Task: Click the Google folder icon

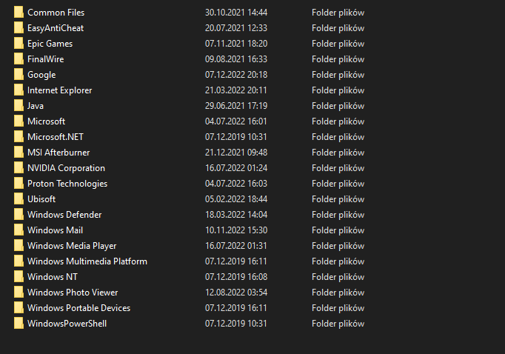Action: [x=19, y=75]
